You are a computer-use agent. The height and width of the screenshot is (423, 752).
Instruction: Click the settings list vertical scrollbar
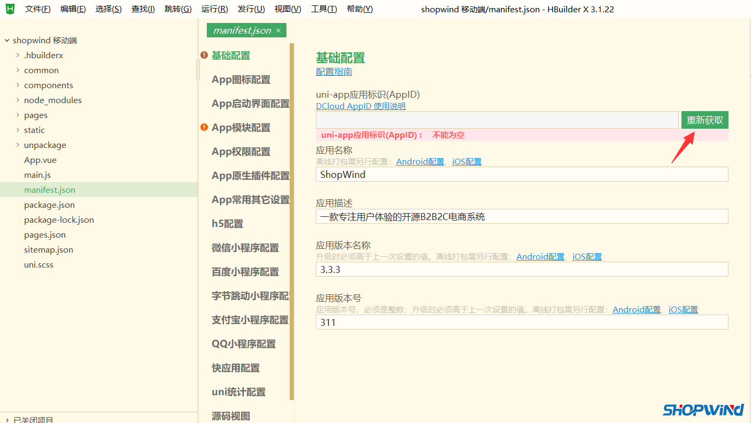click(292, 222)
